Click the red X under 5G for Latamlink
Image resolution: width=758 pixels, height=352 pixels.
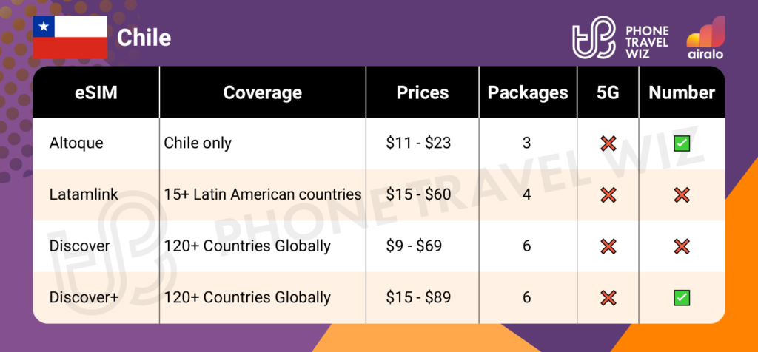pyautogui.click(x=609, y=194)
